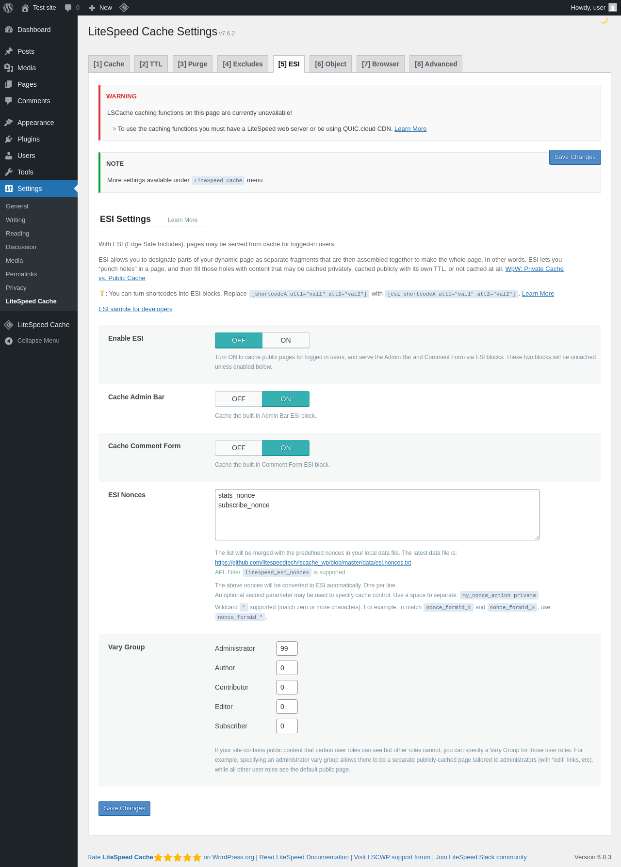Viewport: 621px width, 867px height.
Task: Click the crescent moon icon
Action: click(604, 20)
